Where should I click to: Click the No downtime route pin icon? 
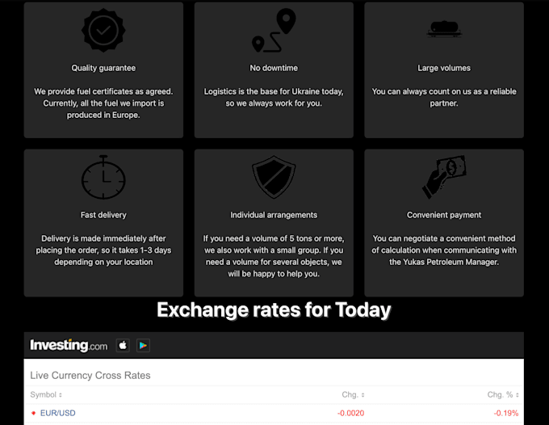pos(274,30)
